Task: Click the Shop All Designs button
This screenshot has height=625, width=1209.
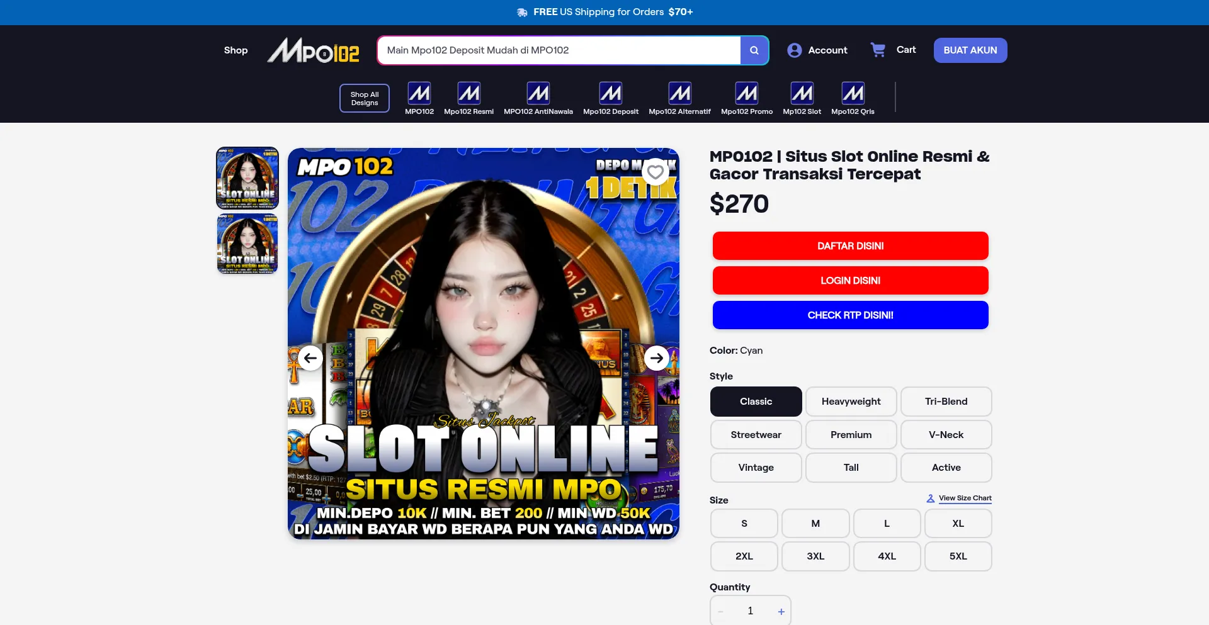Action: coord(365,99)
